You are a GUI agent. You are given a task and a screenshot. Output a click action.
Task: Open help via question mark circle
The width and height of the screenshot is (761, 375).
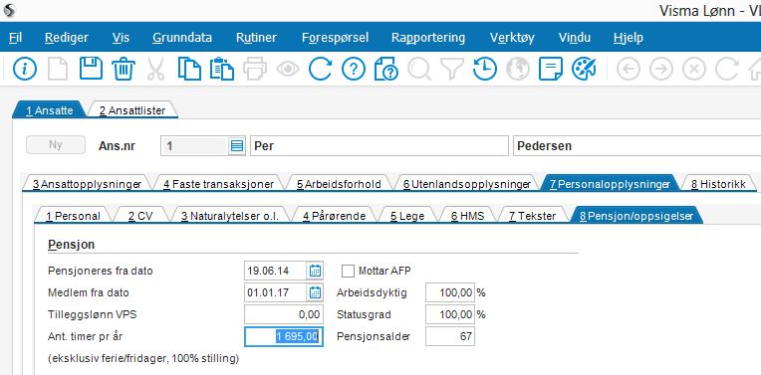pos(354,69)
